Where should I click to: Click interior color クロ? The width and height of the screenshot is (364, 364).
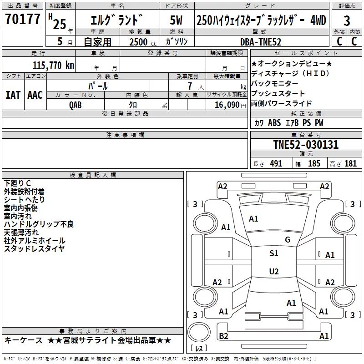tap(133, 105)
